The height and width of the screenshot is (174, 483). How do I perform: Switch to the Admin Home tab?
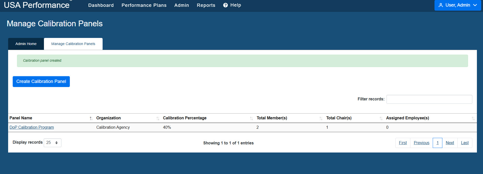click(26, 44)
